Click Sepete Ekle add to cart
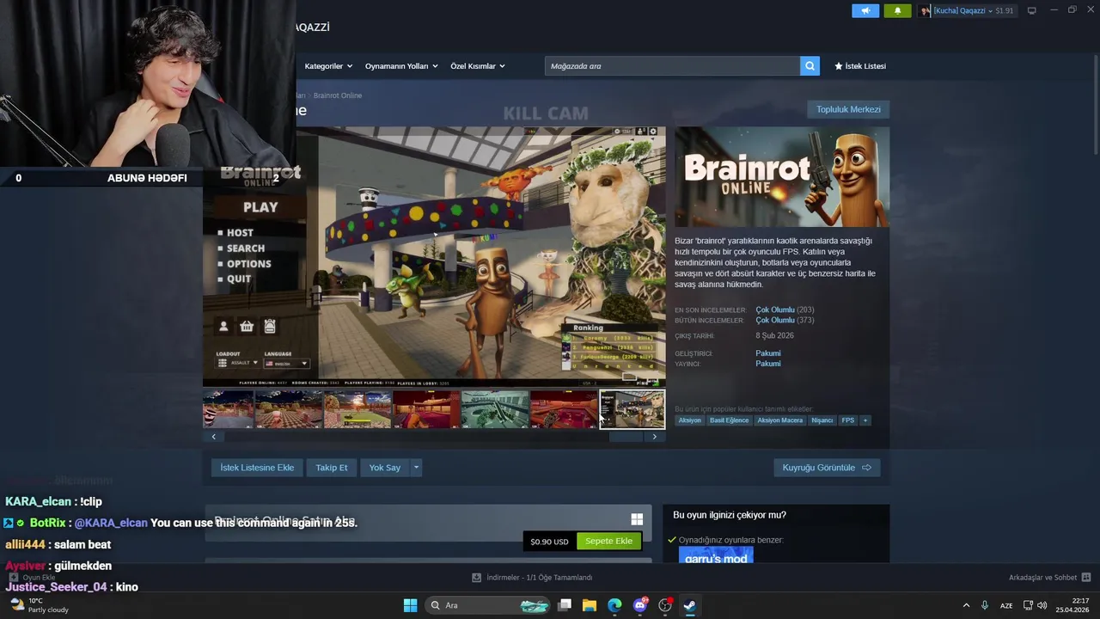The image size is (1100, 619). coord(608,542)
